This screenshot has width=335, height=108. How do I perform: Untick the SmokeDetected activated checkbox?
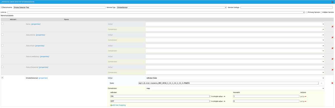click(3, 78)
